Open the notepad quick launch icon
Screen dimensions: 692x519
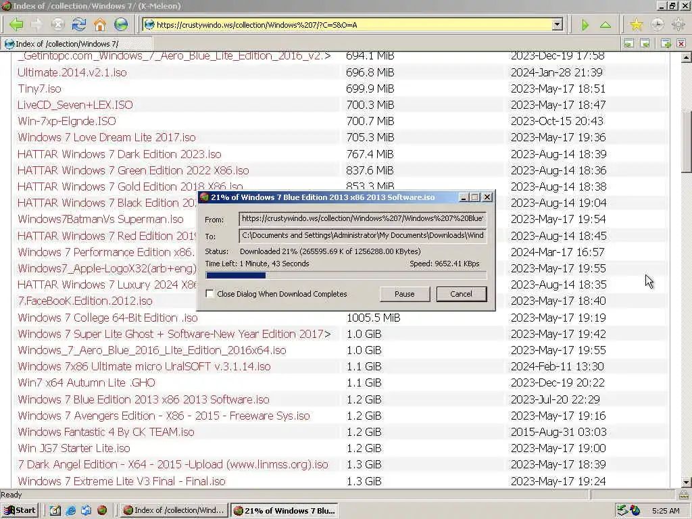55,511
